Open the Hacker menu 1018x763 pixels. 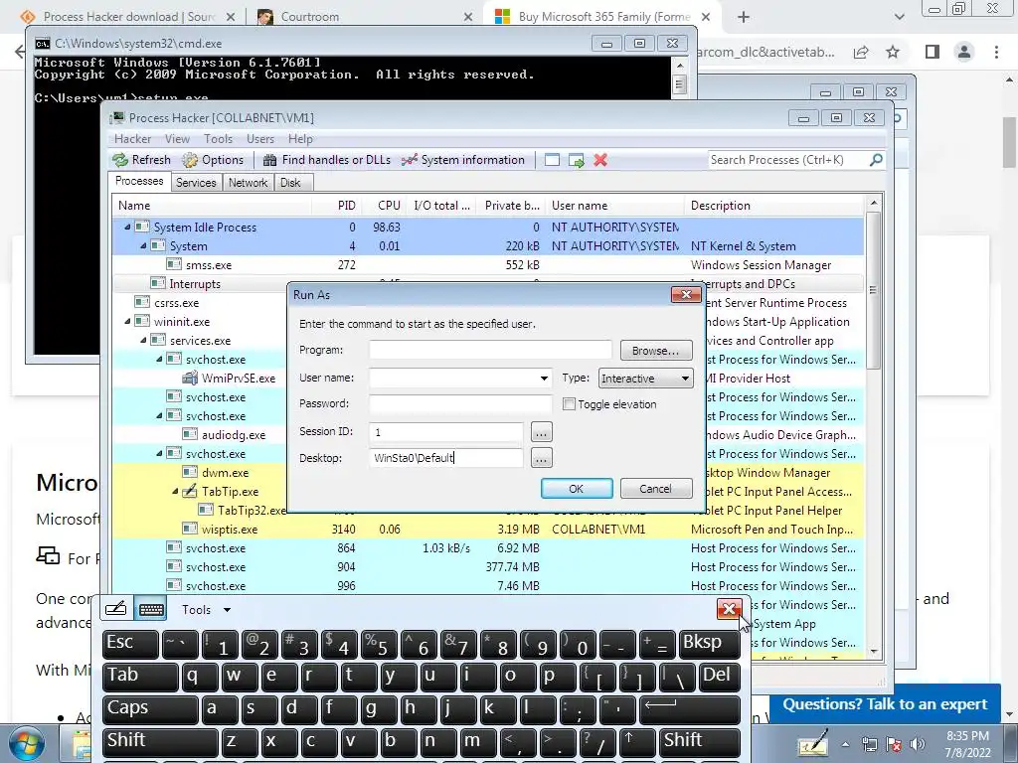[x=132, y=139]
